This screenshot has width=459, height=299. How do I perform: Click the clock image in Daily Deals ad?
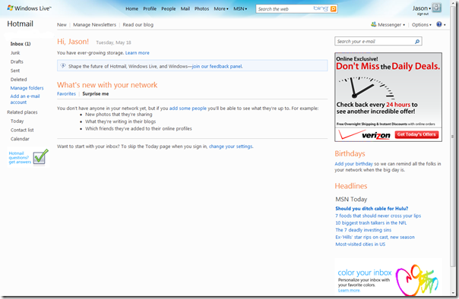366,87
